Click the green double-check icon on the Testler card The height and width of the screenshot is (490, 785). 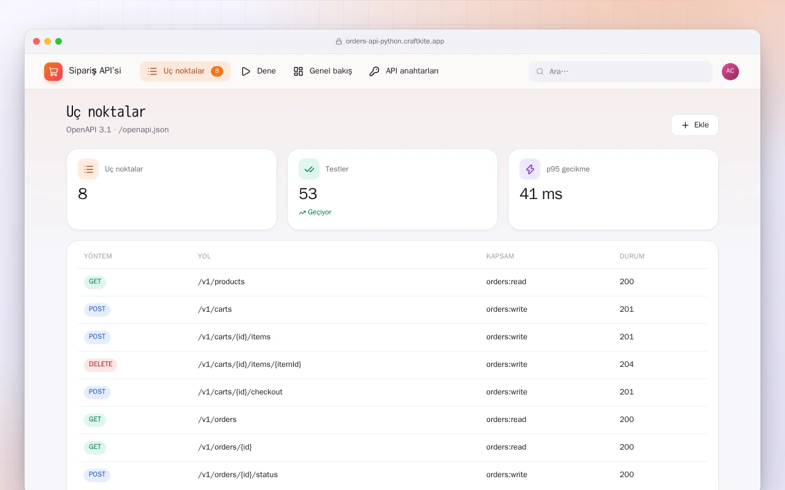(309, 169)
